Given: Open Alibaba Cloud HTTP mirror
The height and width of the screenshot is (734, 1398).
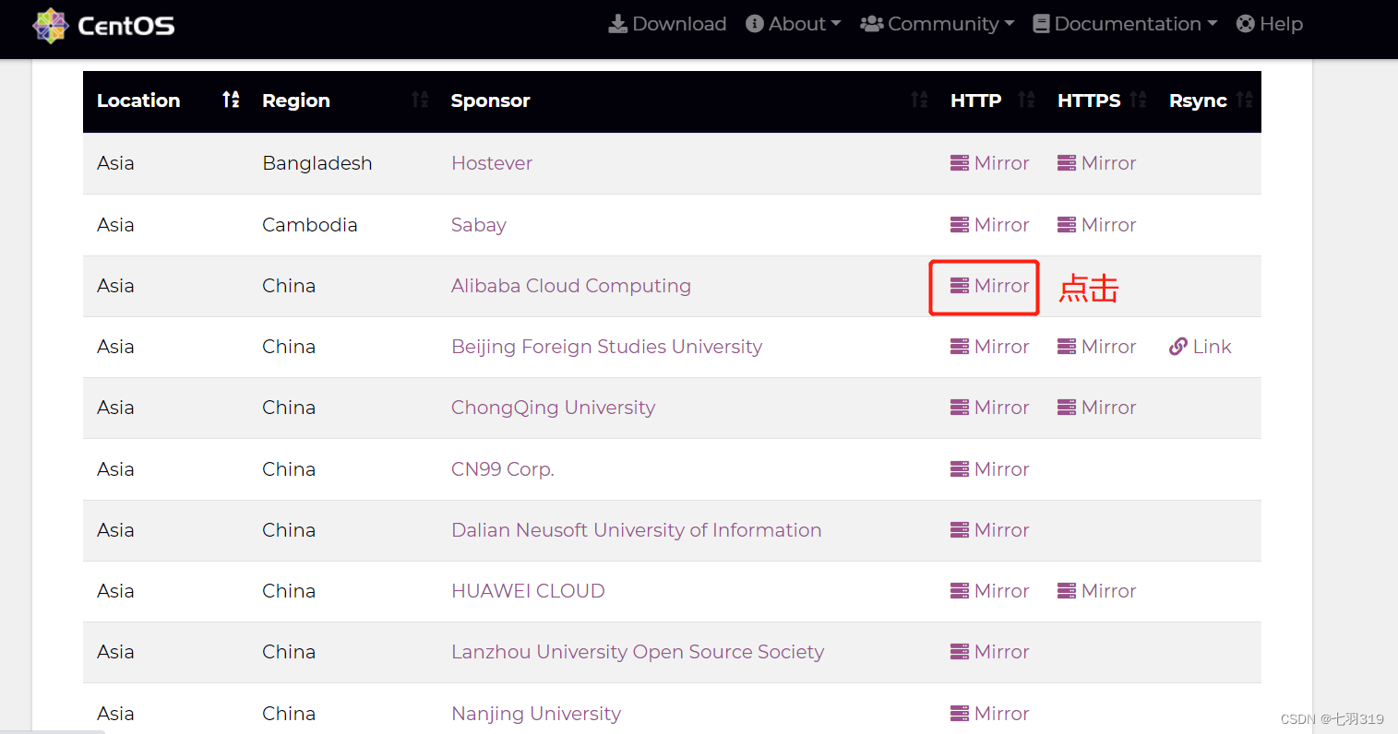Looking at the screenshot, I should (989, 286).
